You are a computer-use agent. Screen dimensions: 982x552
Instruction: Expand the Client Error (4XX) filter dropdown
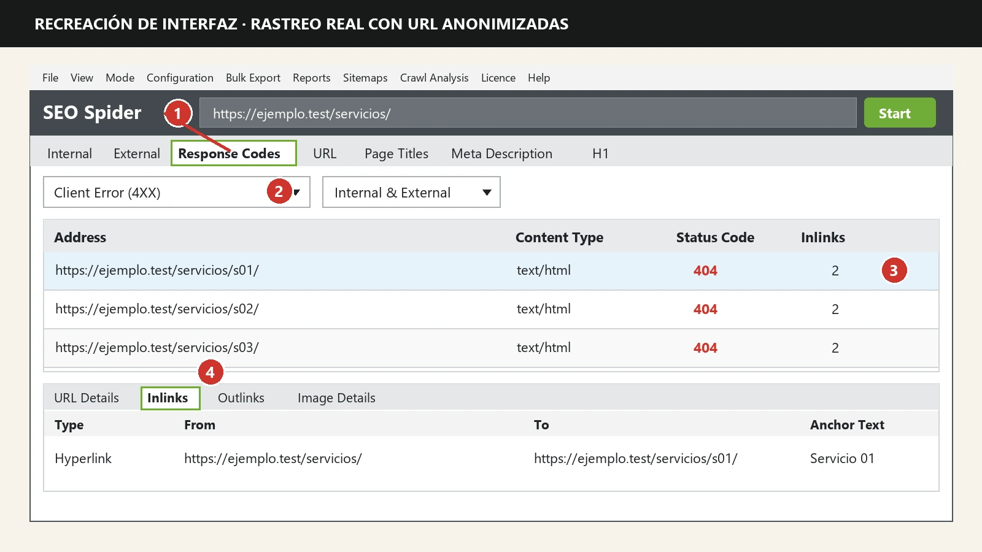pos(177,192)
